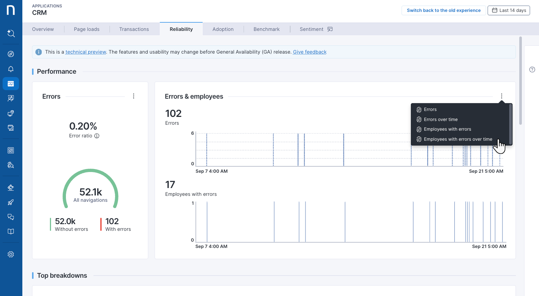Click the chat bubbles icon in sidebar
This screenshot has width=539, height=296.
click(x=11, y=217)
